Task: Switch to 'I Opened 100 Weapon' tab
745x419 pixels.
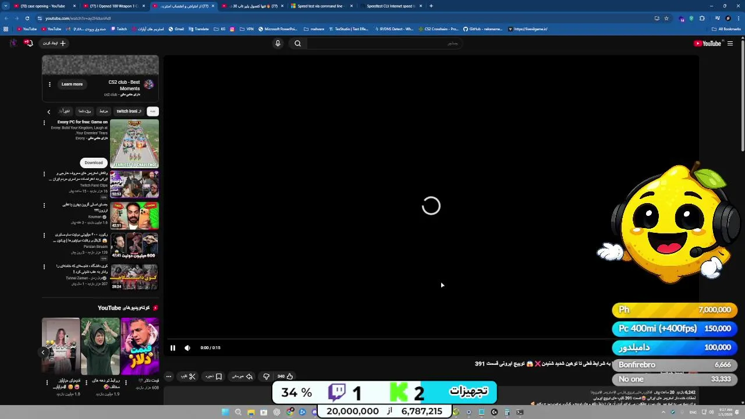Action: click(112, 6)
